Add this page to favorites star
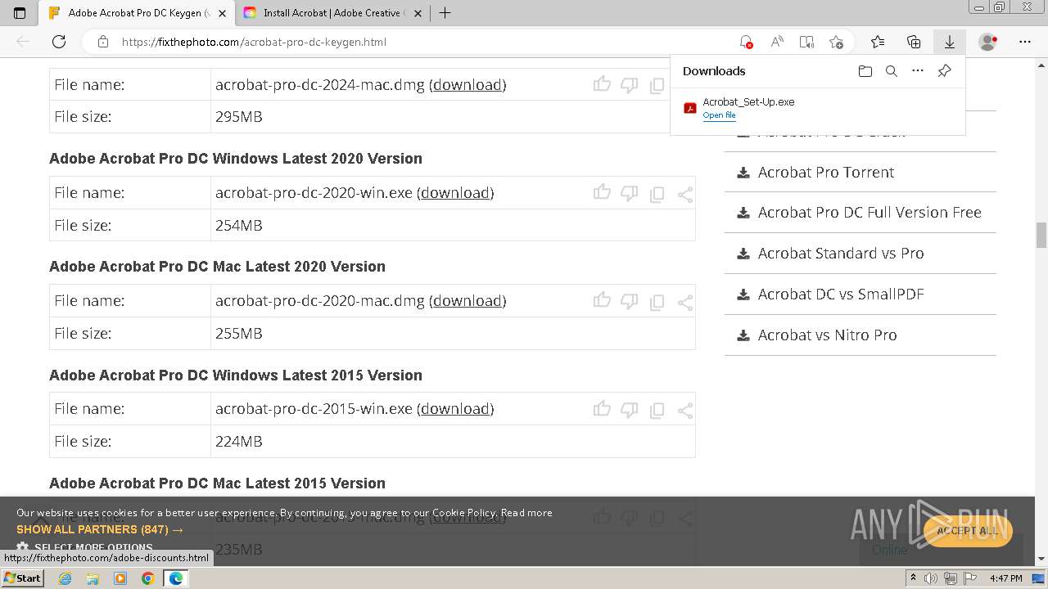 pyautogui.click(x=836, y=42)
